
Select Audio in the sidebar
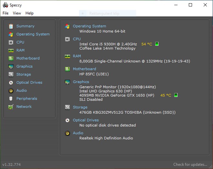click(x=22, y=90)
